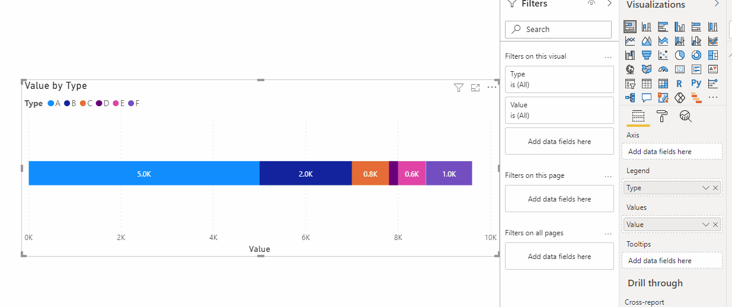The image size is (732, 307).
Task: Select the Clustered bar chart visual
Action: 663,27
